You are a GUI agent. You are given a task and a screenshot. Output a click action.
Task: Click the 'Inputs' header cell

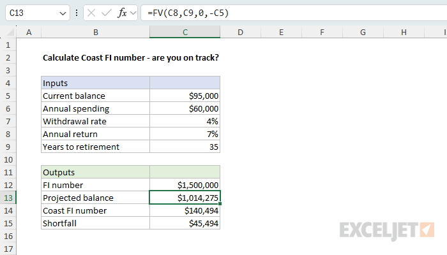coord(96,83)
